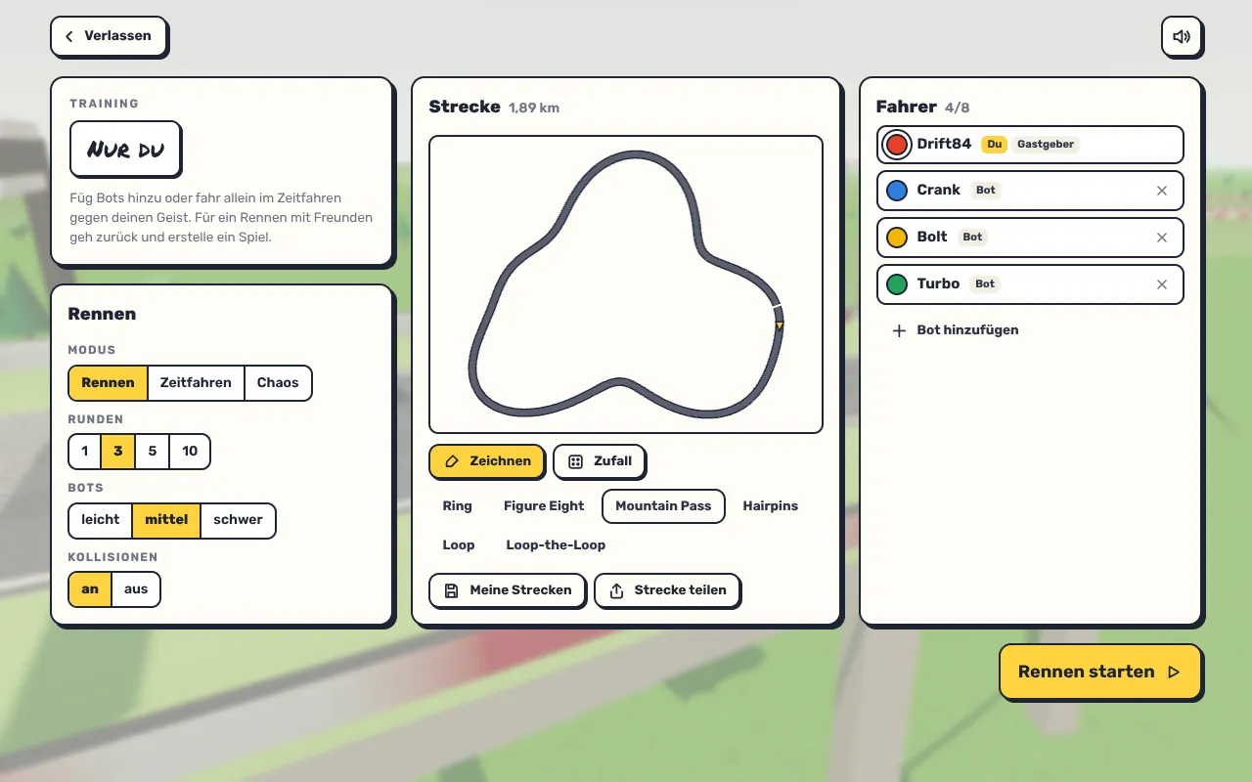Click the Gastgeber badge

pyautogui.click(x=1046, y=145)
